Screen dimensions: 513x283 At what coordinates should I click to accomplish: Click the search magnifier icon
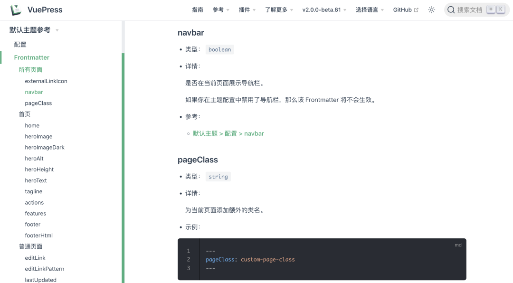click(x=451, y=10)
